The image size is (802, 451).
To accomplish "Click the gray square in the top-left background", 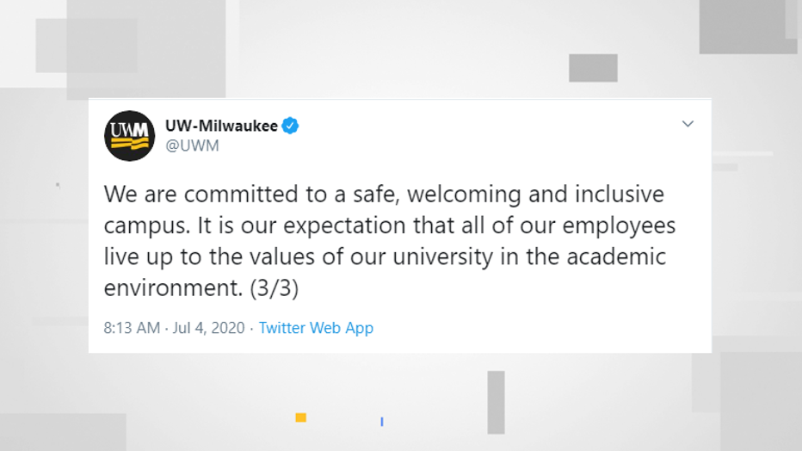I will [x=86, y=46].
